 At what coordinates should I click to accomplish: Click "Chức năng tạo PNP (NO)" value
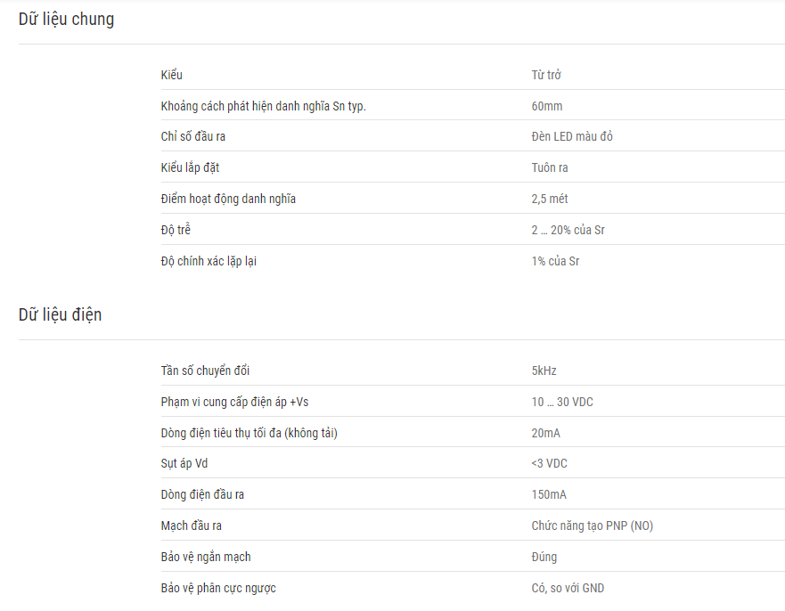point(593,525)
